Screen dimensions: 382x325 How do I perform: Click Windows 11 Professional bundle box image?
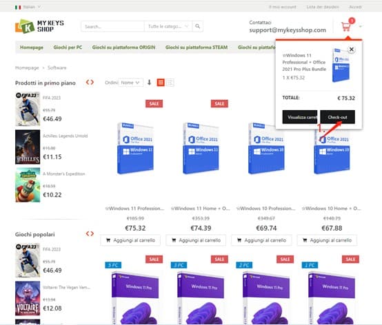point(135,148)
